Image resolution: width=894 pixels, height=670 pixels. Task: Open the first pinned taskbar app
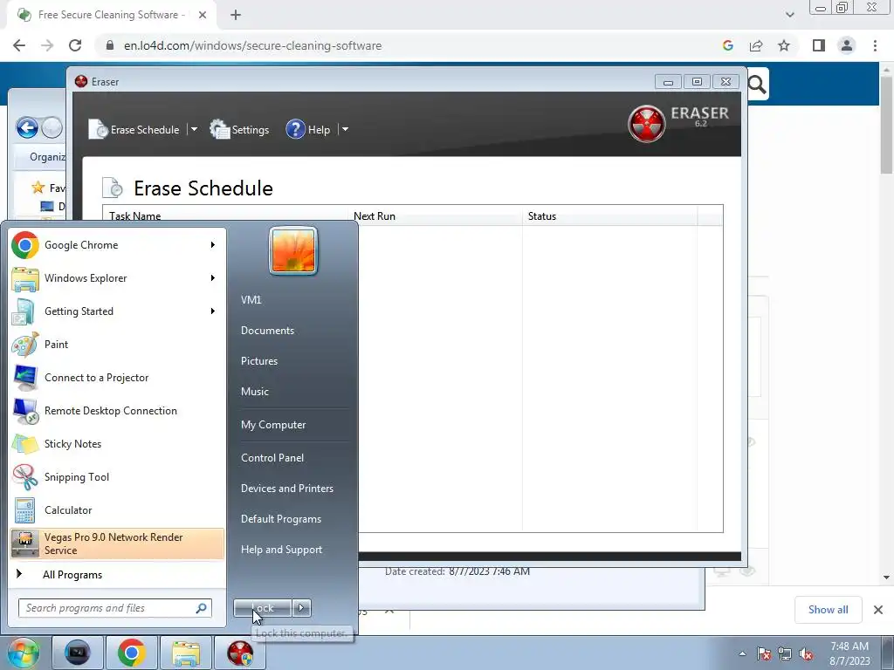click(x=78, y=653)
